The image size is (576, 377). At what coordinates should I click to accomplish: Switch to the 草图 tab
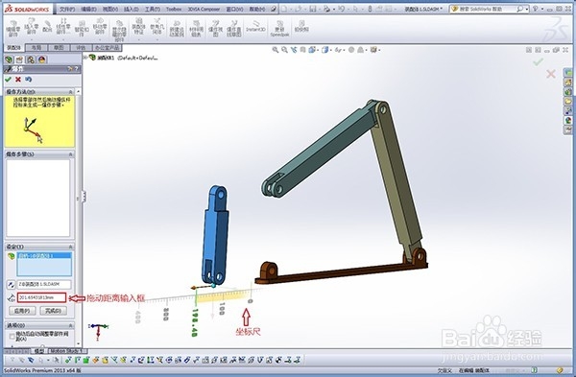click(59, 47)
